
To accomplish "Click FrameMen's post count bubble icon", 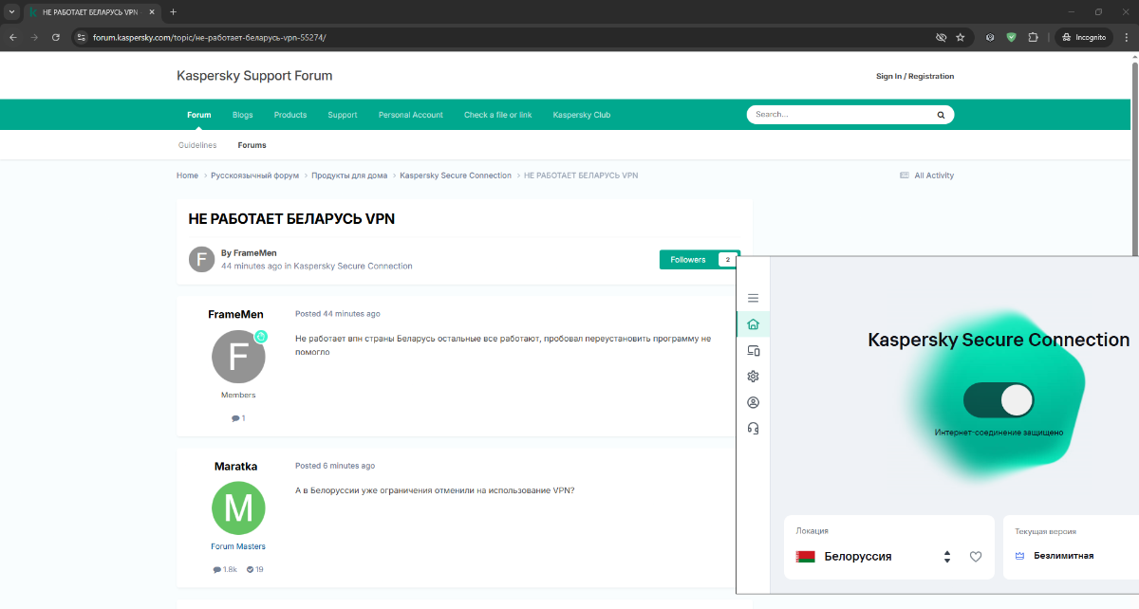I will click(235, 418).
